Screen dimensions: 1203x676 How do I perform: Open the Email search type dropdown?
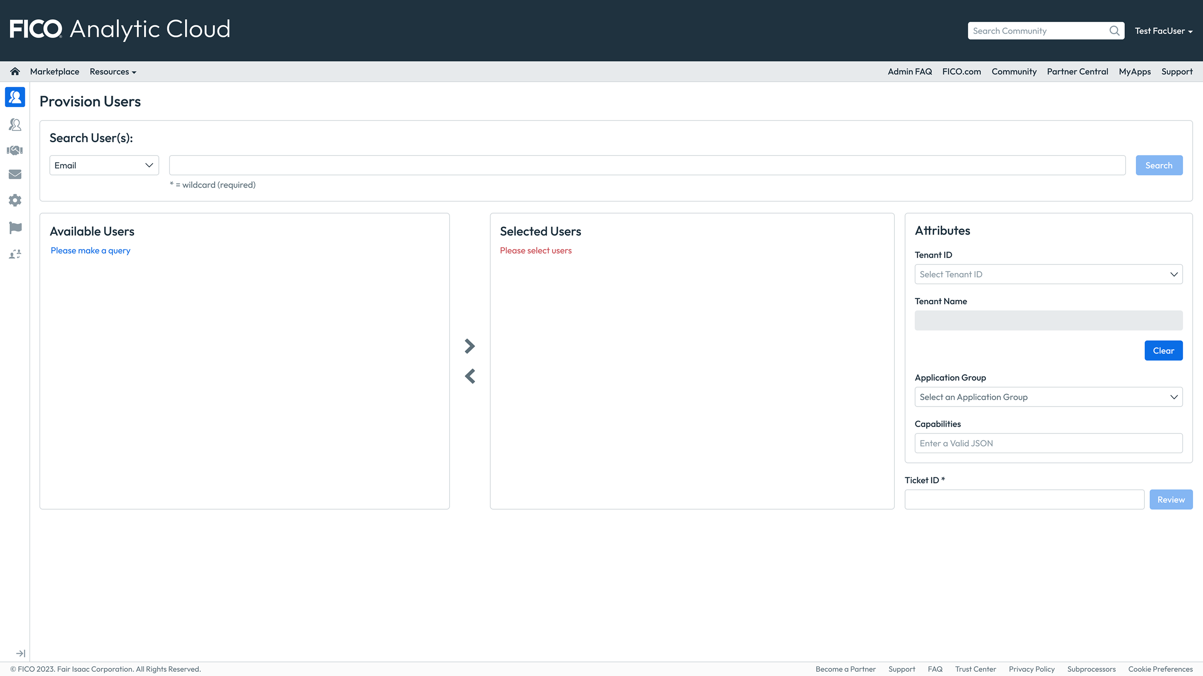click(x=104, y=165)
